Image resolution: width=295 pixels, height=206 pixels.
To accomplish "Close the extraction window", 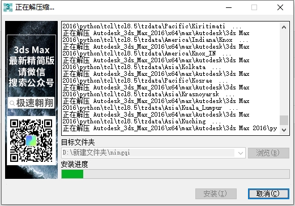I will [x=280, y=7].
